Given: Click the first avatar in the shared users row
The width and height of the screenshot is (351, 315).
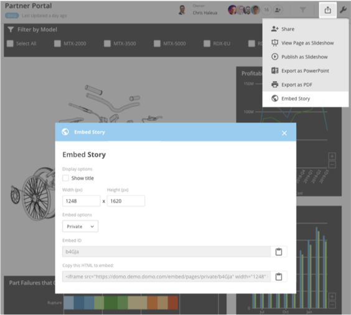Looking at the screenshot, I should click(232, 10).
